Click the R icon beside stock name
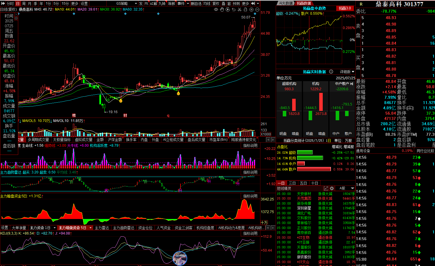Screen dimensions: 435x266 coord(361,4)
